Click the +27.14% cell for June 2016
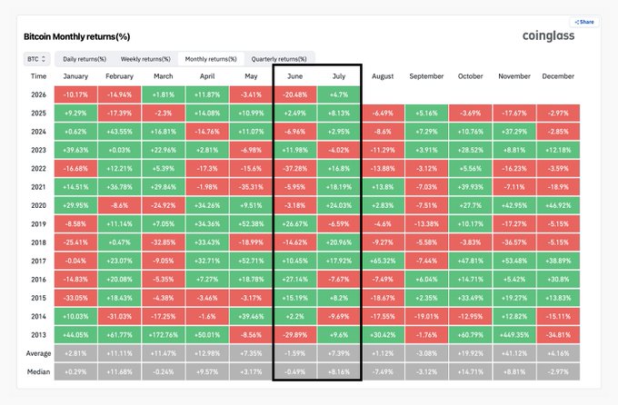The height and width of the screenshot is (405, 618). click(294, 280)
